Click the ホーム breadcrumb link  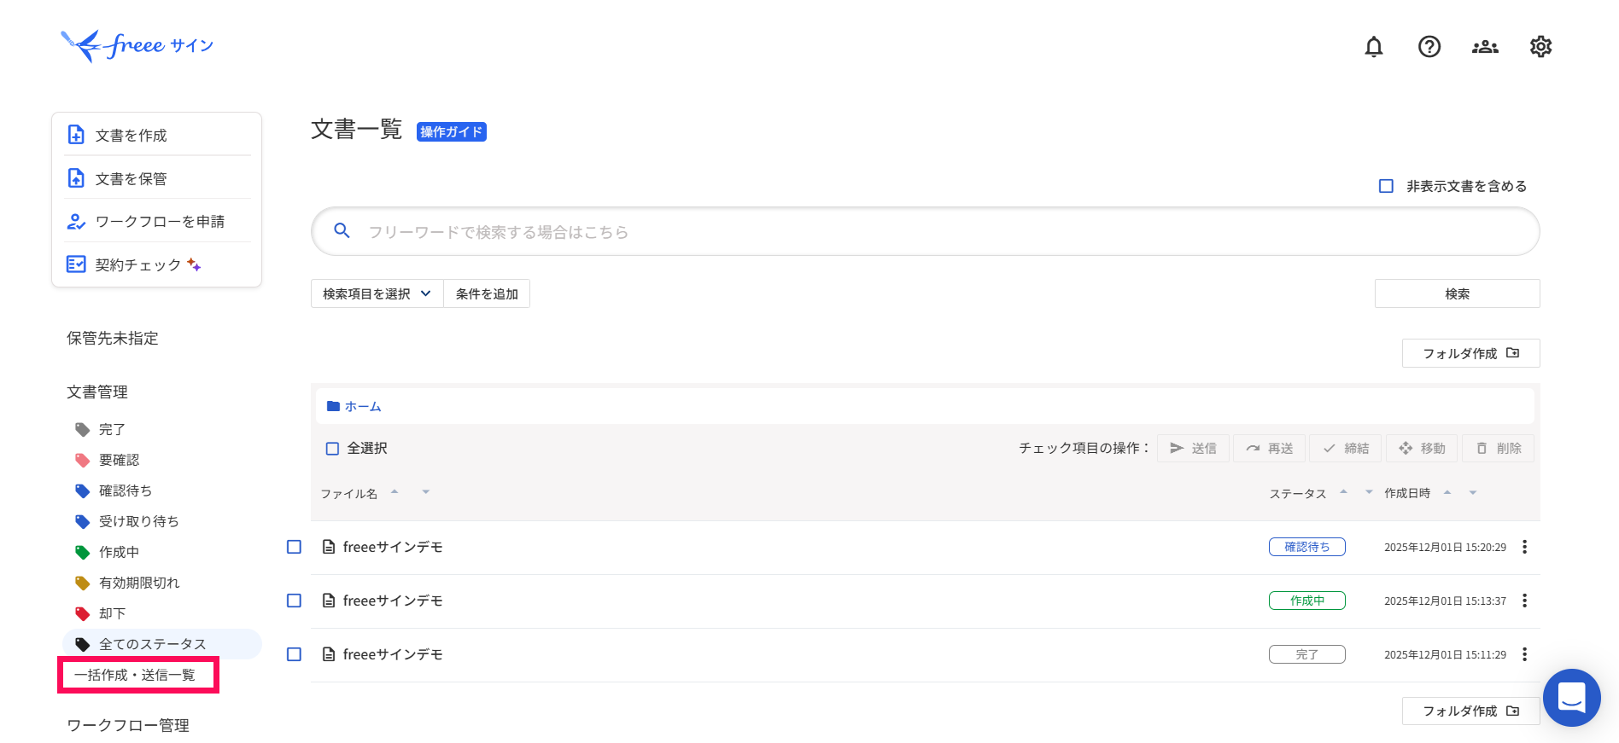(x=363, y=407)
